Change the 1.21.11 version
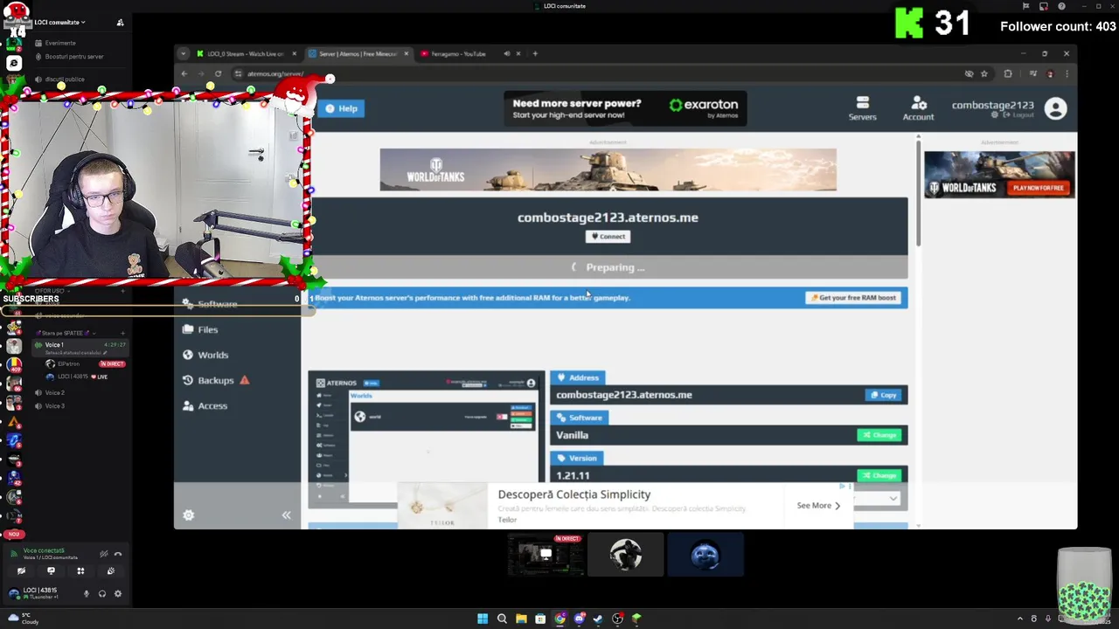The height and width of the screenshot is (629, 1119). (x=879, y=475)
